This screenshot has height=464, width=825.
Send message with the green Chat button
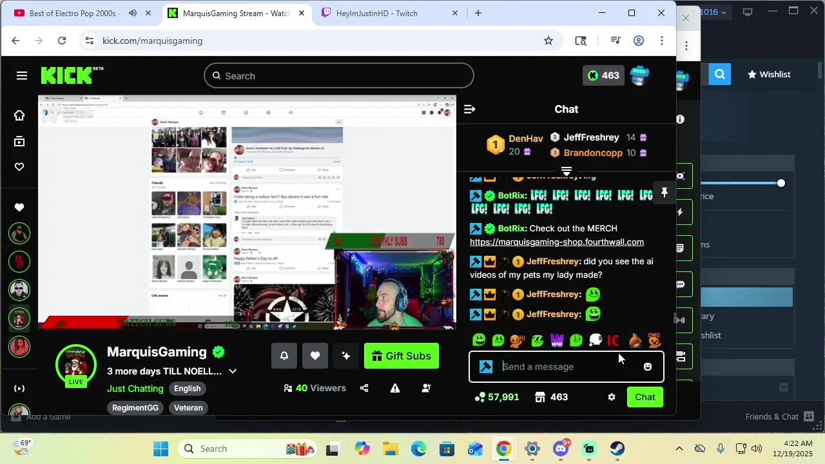click(x=645, y=397)
